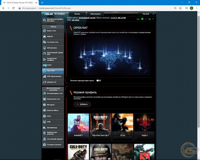
Task: Open Administration (Администрирование) settings
Action: point(53,133)
